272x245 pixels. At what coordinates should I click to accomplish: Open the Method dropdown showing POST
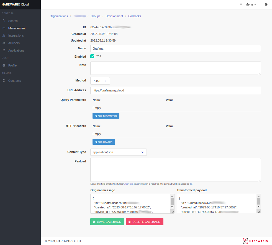[x=100, y=81]
